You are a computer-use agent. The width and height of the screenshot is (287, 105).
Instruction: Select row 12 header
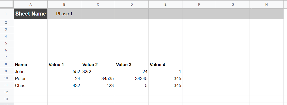(7, 92)
